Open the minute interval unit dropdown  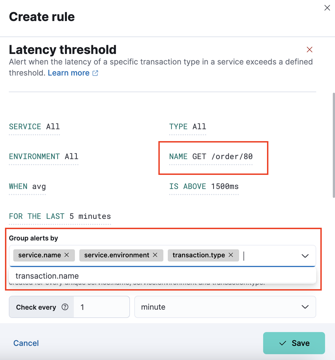[225, 307]
